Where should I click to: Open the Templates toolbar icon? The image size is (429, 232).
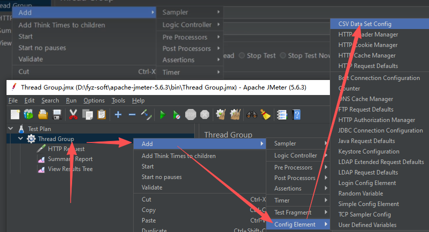[29, 114]
